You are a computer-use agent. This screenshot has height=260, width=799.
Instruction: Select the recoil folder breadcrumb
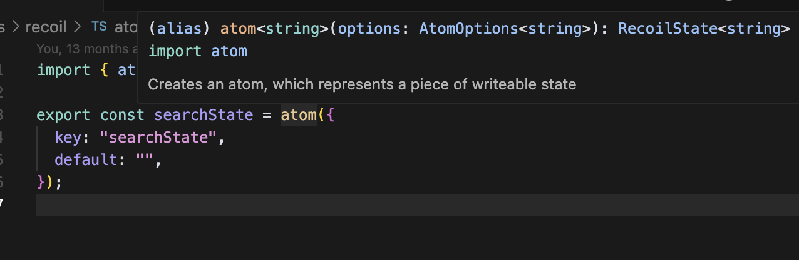coord(47,27)
